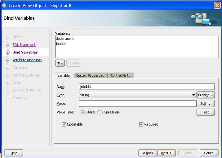Select the Expression value type
The height and width of the screenshot is (158, 222).
(x=99, y=112)
